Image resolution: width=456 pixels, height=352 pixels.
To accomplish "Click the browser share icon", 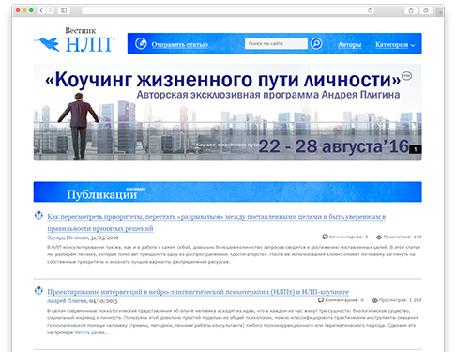I will [411, 10].
